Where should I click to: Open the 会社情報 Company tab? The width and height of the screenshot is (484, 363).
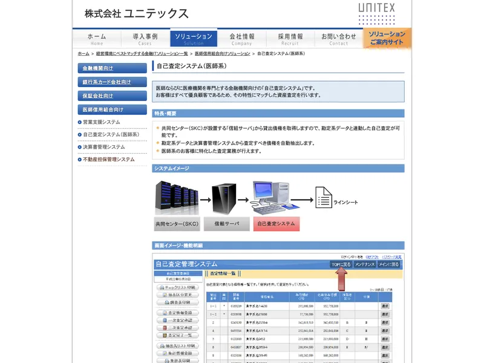click(242, 39)
